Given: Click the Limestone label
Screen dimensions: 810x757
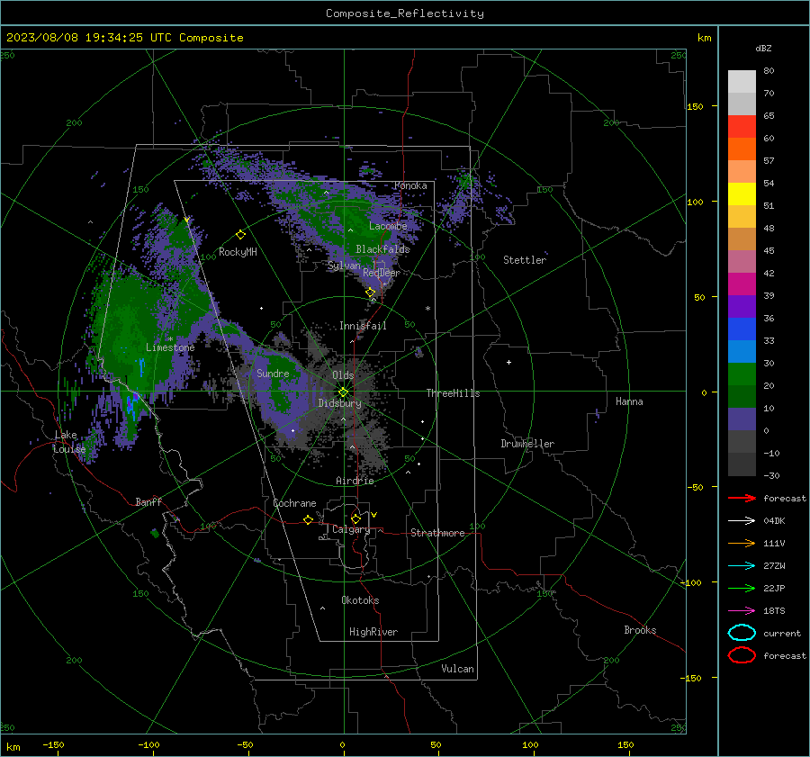Looking at the screenshot, I should [x=170, y=347].
